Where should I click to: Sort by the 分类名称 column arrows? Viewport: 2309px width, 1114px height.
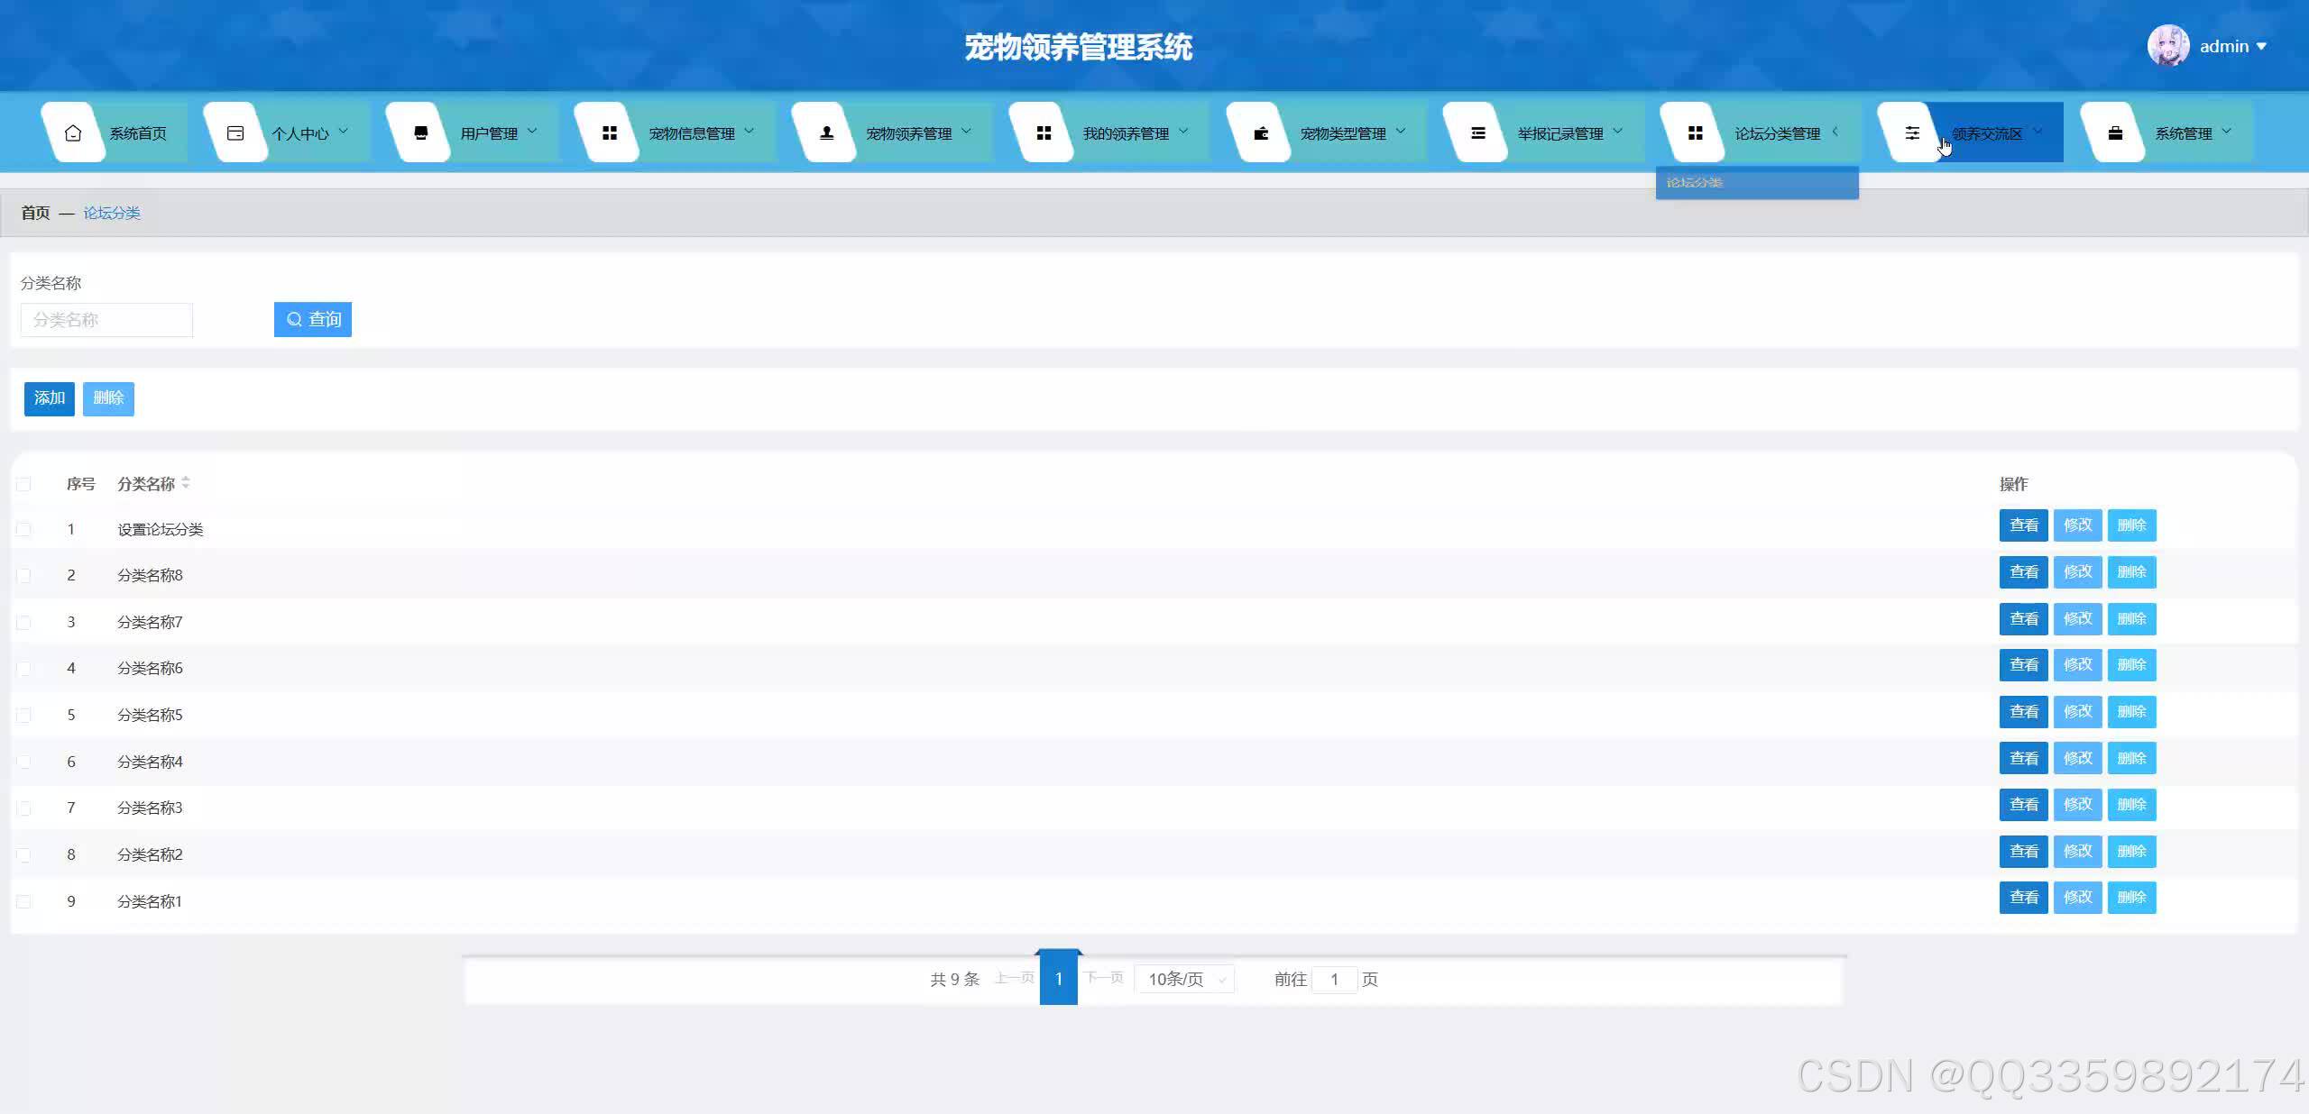[x=186, y=483]
